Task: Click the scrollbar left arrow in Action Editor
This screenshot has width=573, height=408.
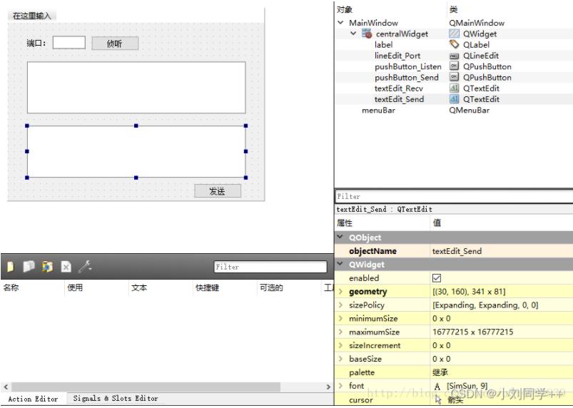Action: pyautogui.click(x=6, y=387)
